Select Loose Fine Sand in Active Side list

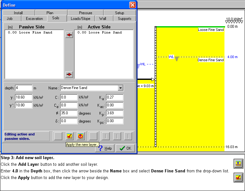[x=100, y=33]
